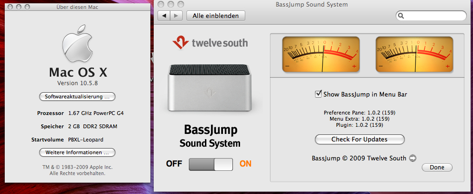473x194 pixels.
Task: Toggle the BassJump OFF/ON switch
Action: [x=211, y=164]
